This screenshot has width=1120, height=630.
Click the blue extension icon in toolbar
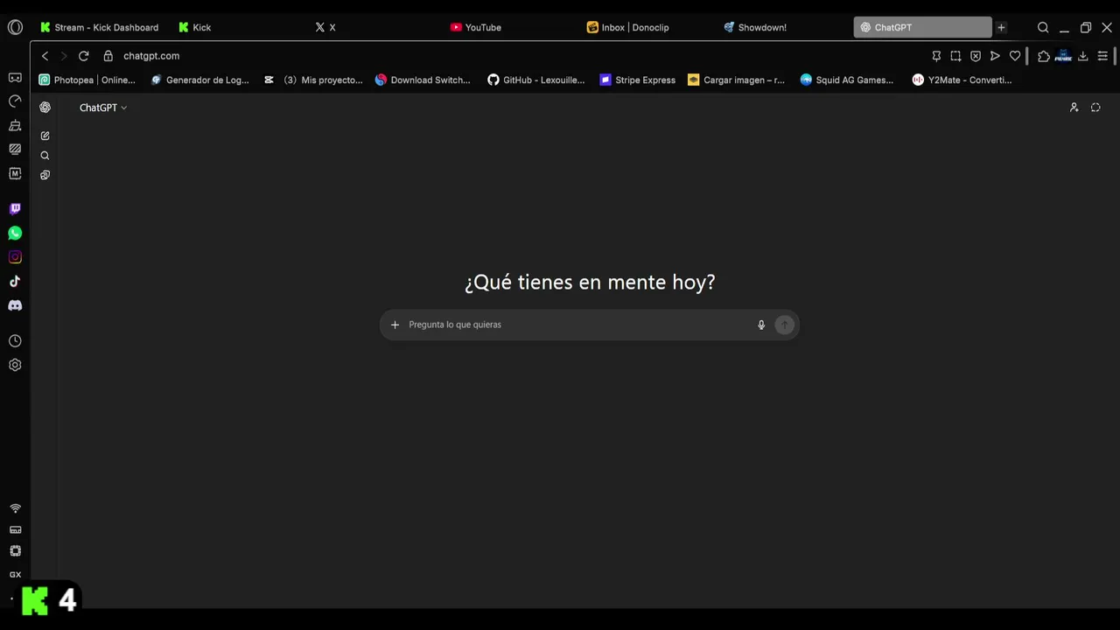tap(1063, 56)
